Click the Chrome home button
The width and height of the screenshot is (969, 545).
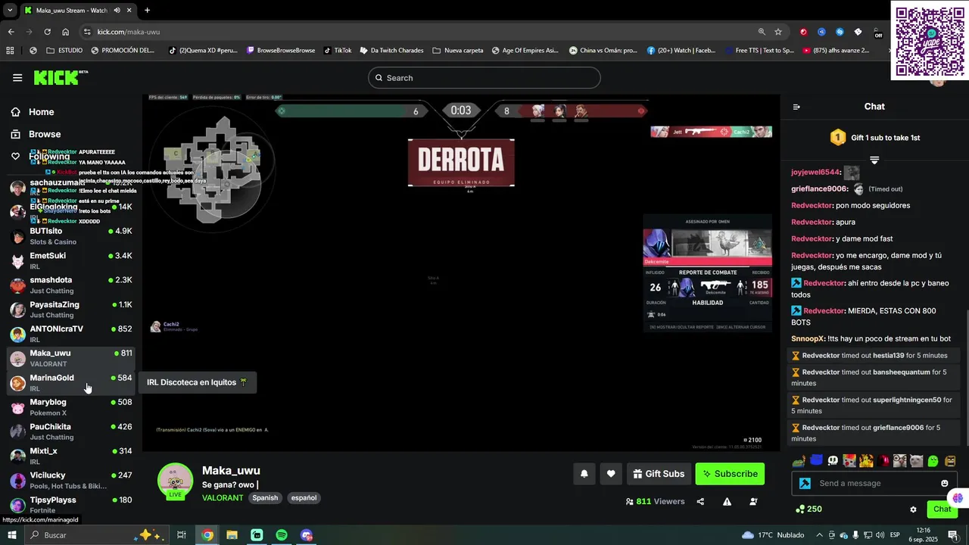point(65,32)
